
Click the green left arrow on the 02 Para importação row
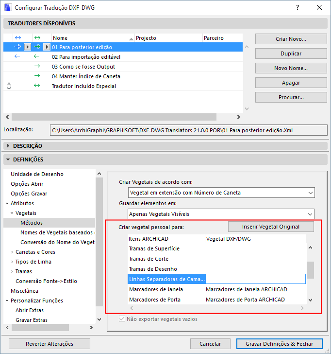[37, 56]
